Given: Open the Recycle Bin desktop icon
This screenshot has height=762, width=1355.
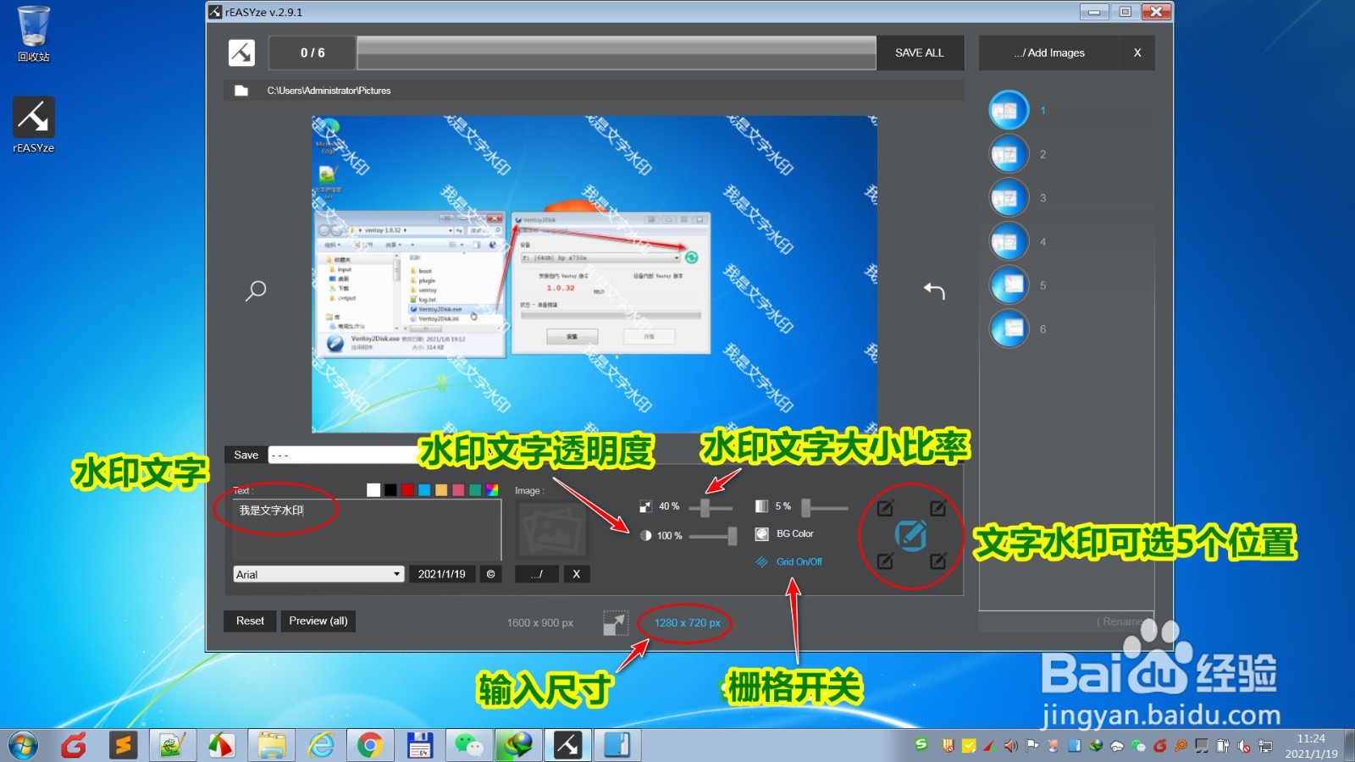Looking at the screenshot, I should tap(34, 34).
